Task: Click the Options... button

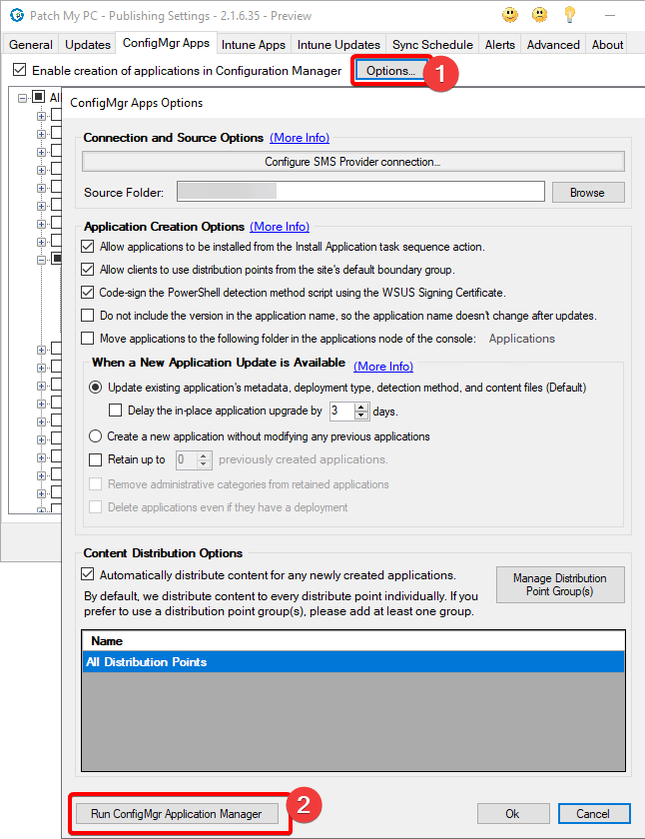Action: pyautogui.click(x=390, y=71)
